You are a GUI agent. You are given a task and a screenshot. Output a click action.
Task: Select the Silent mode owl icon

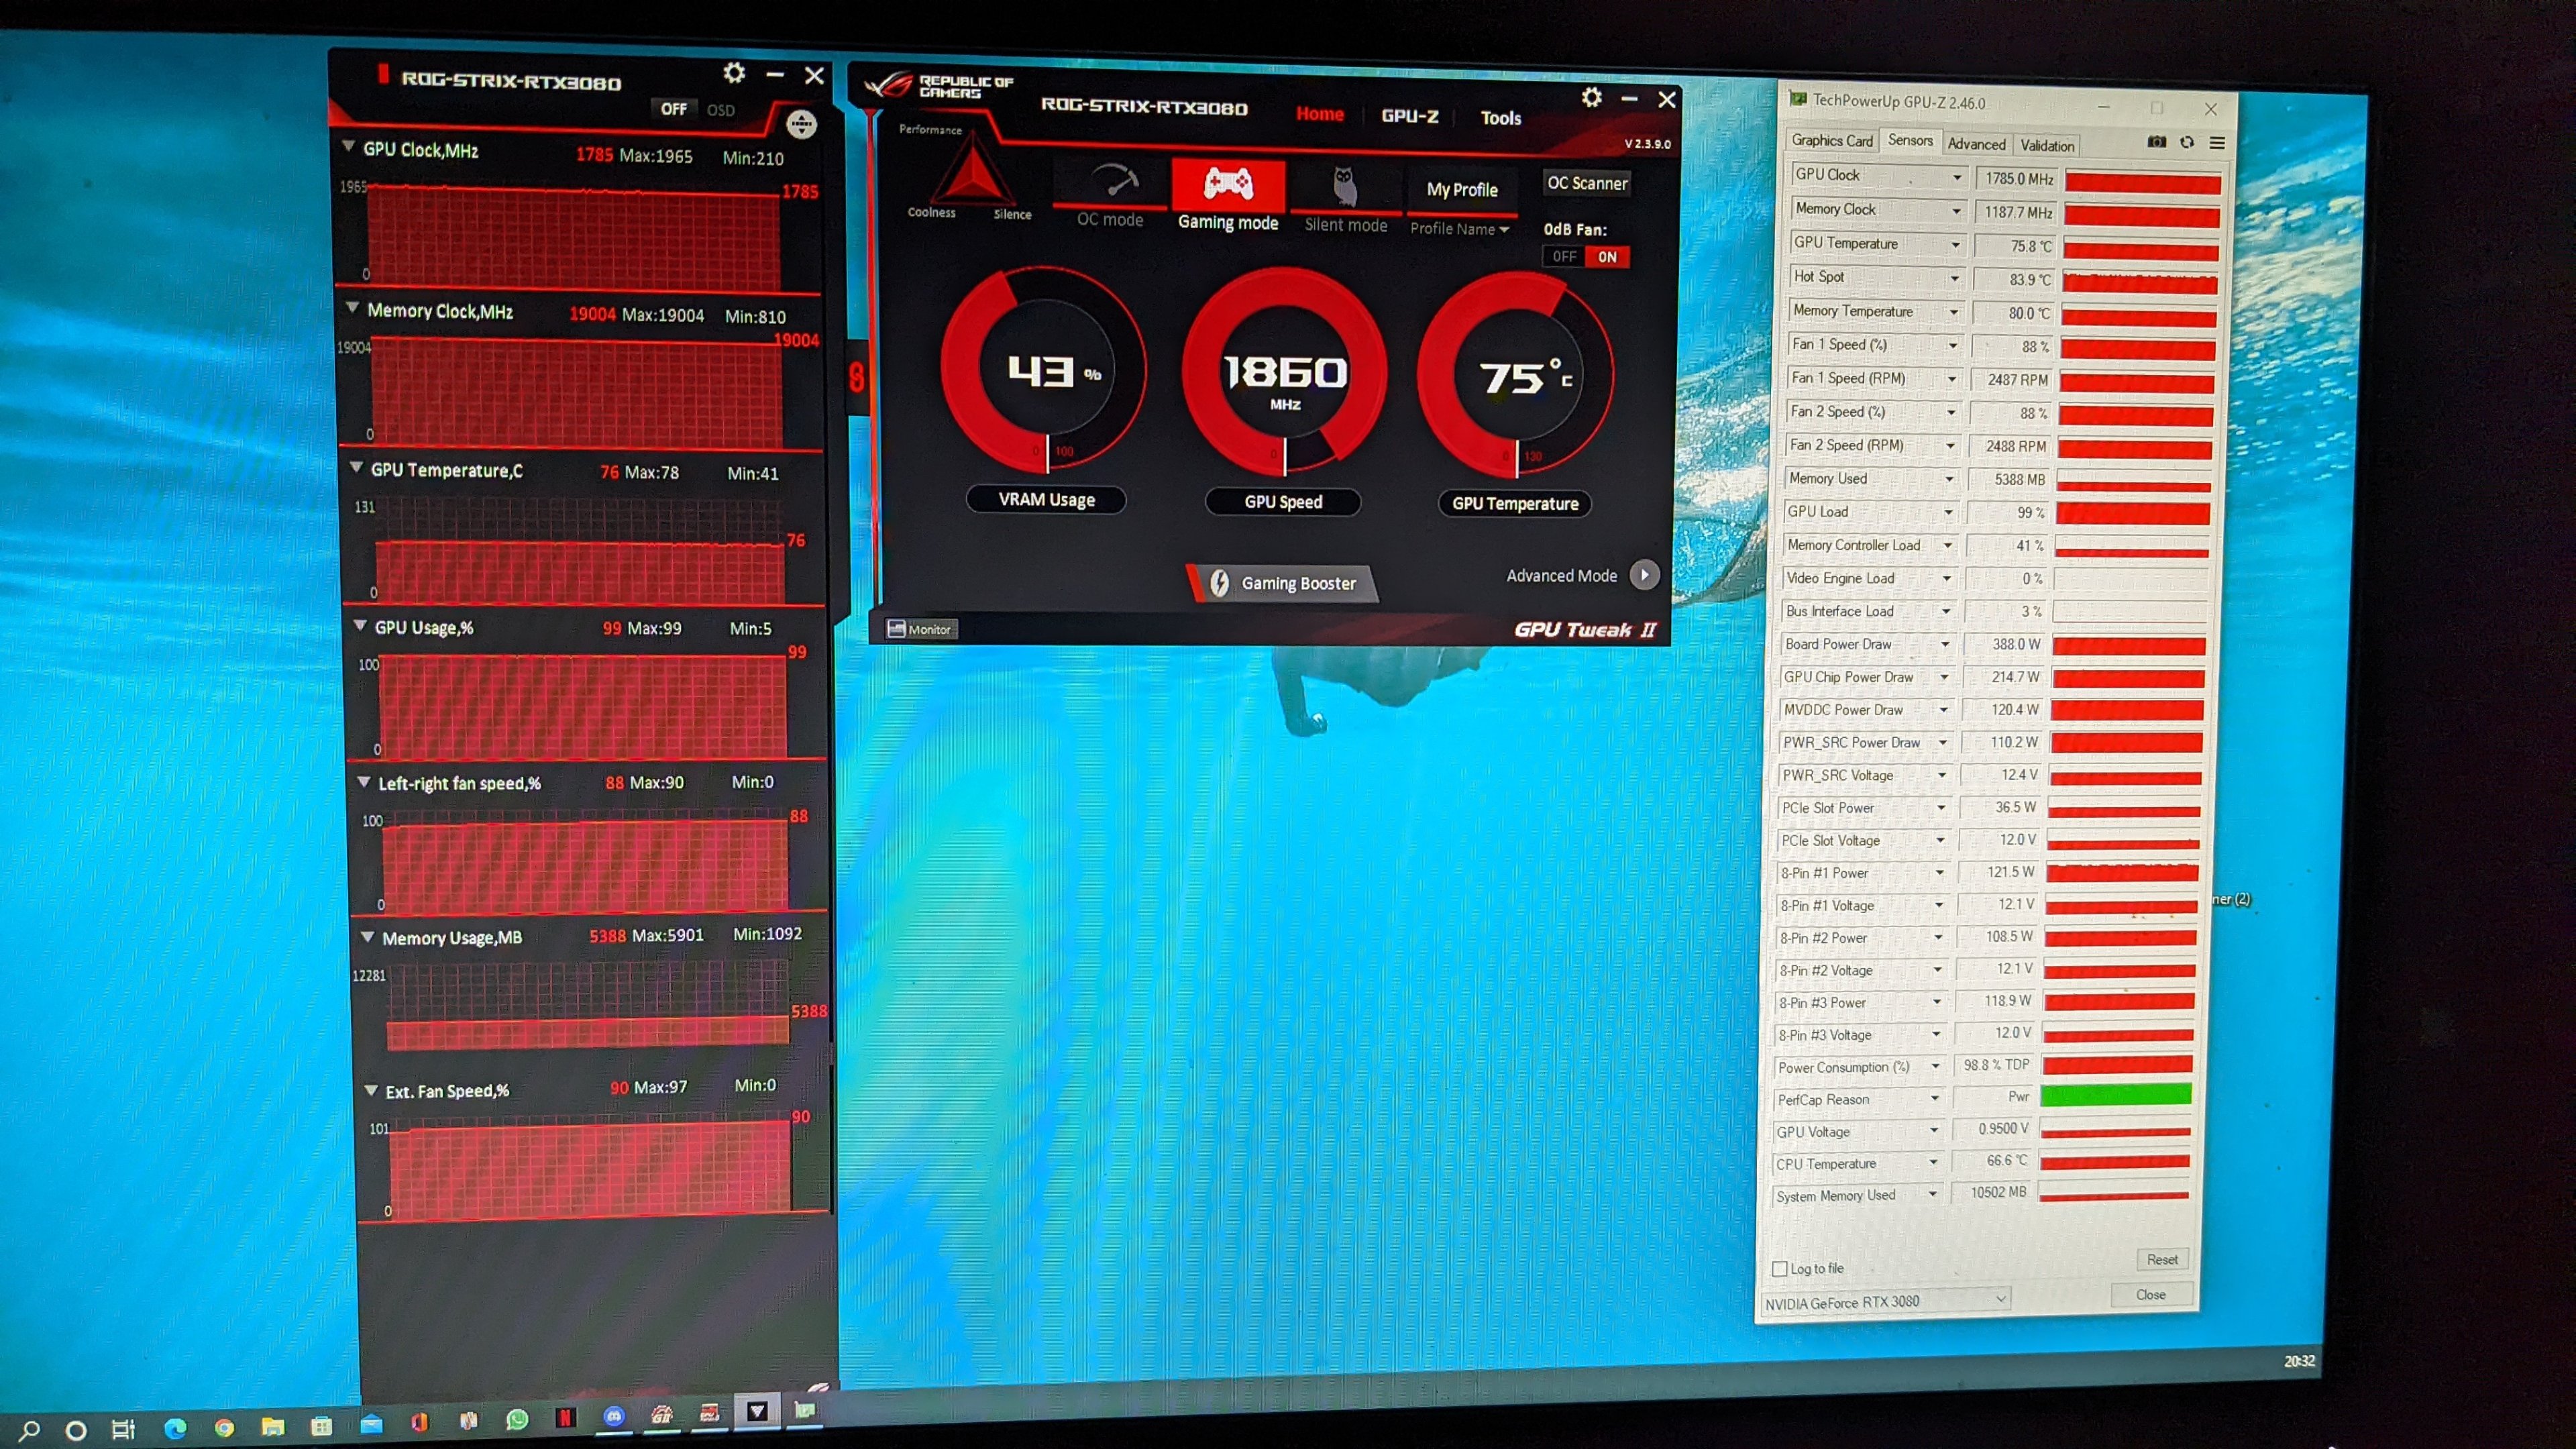pos(1345,187)
